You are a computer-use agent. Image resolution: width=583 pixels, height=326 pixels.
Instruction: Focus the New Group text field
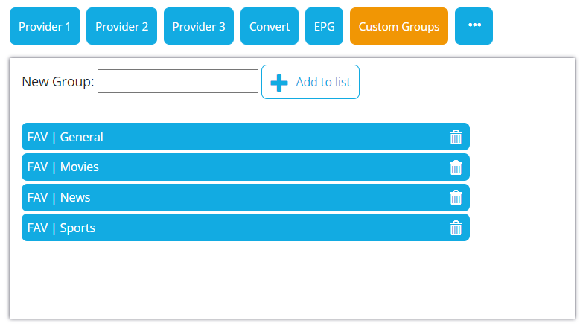pyautogui.click(x=178, y=81)
